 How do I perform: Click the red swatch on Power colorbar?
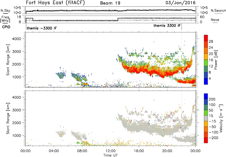pos(206,38)
